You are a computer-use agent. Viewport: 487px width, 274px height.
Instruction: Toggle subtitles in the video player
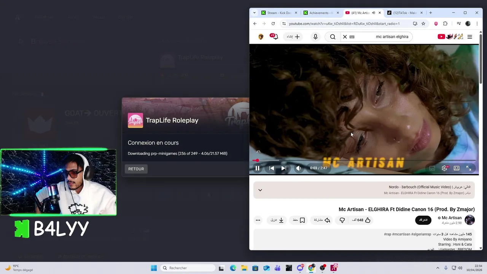click(432, 168)
